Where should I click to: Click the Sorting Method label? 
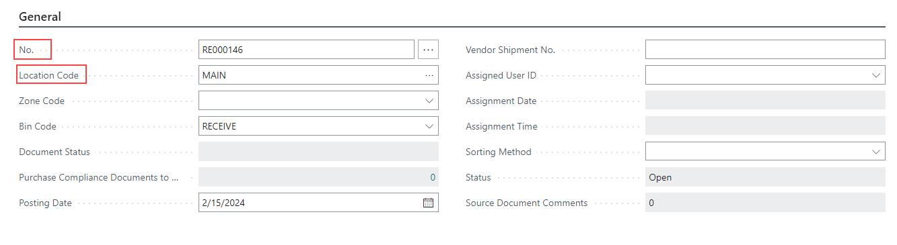pos(499,152)
